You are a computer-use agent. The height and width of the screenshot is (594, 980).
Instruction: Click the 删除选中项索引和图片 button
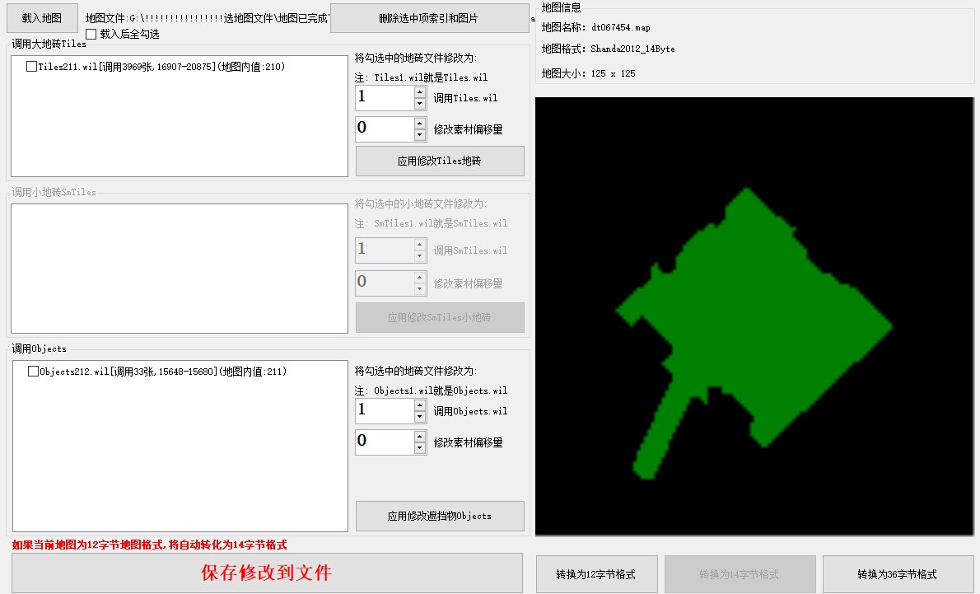coord(429,18)
